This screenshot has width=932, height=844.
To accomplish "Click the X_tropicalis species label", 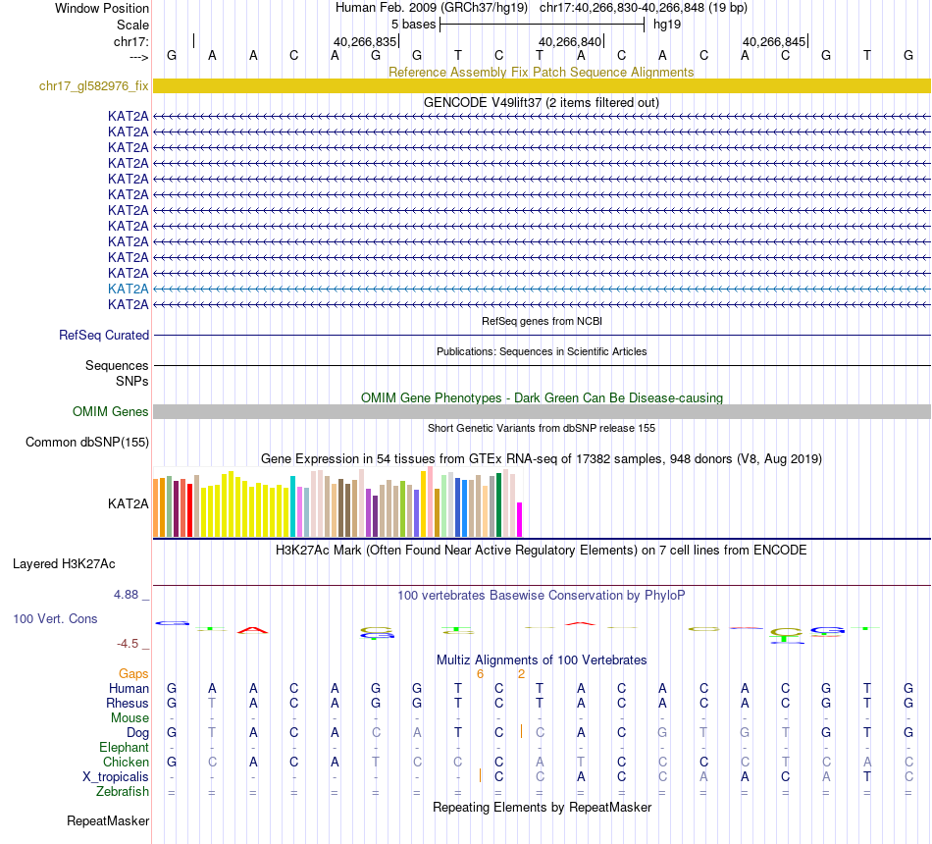I will click(x=116, y=777).
